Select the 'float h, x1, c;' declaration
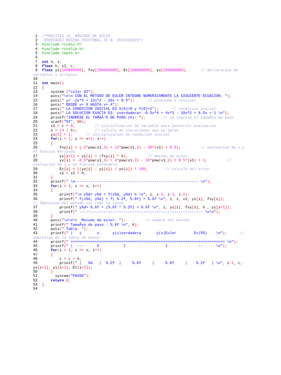The width and height of the screenshot is (281, 375). tap(58, 66)
